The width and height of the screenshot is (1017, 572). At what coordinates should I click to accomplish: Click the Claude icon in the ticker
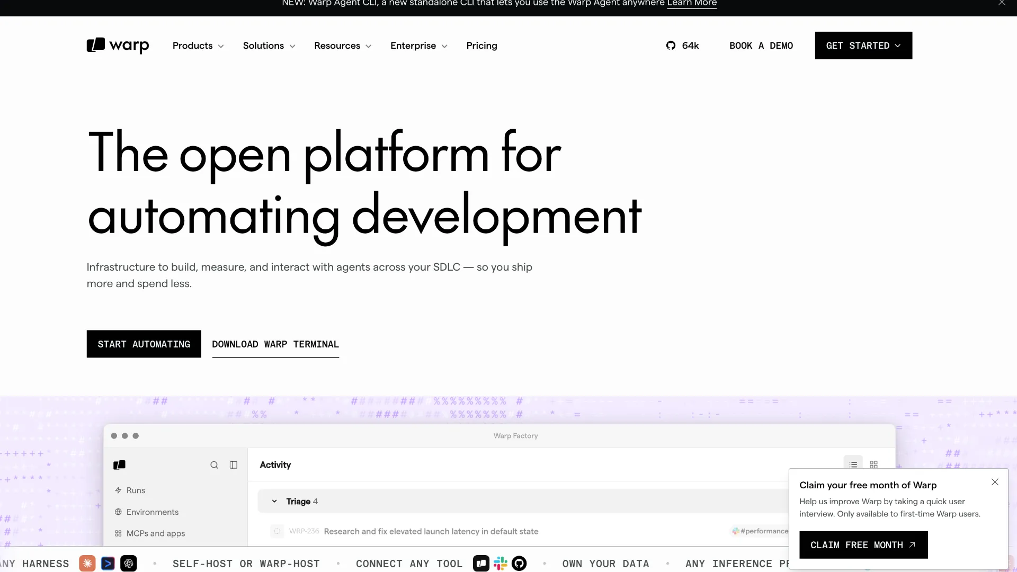click(x=87, y=564)
